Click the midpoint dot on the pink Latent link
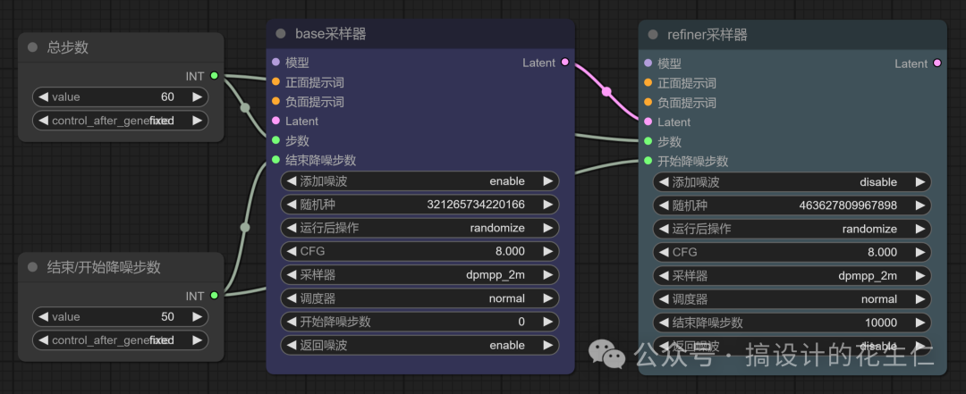The width and height of the screenshot is (966, 394). pos(606,92)
